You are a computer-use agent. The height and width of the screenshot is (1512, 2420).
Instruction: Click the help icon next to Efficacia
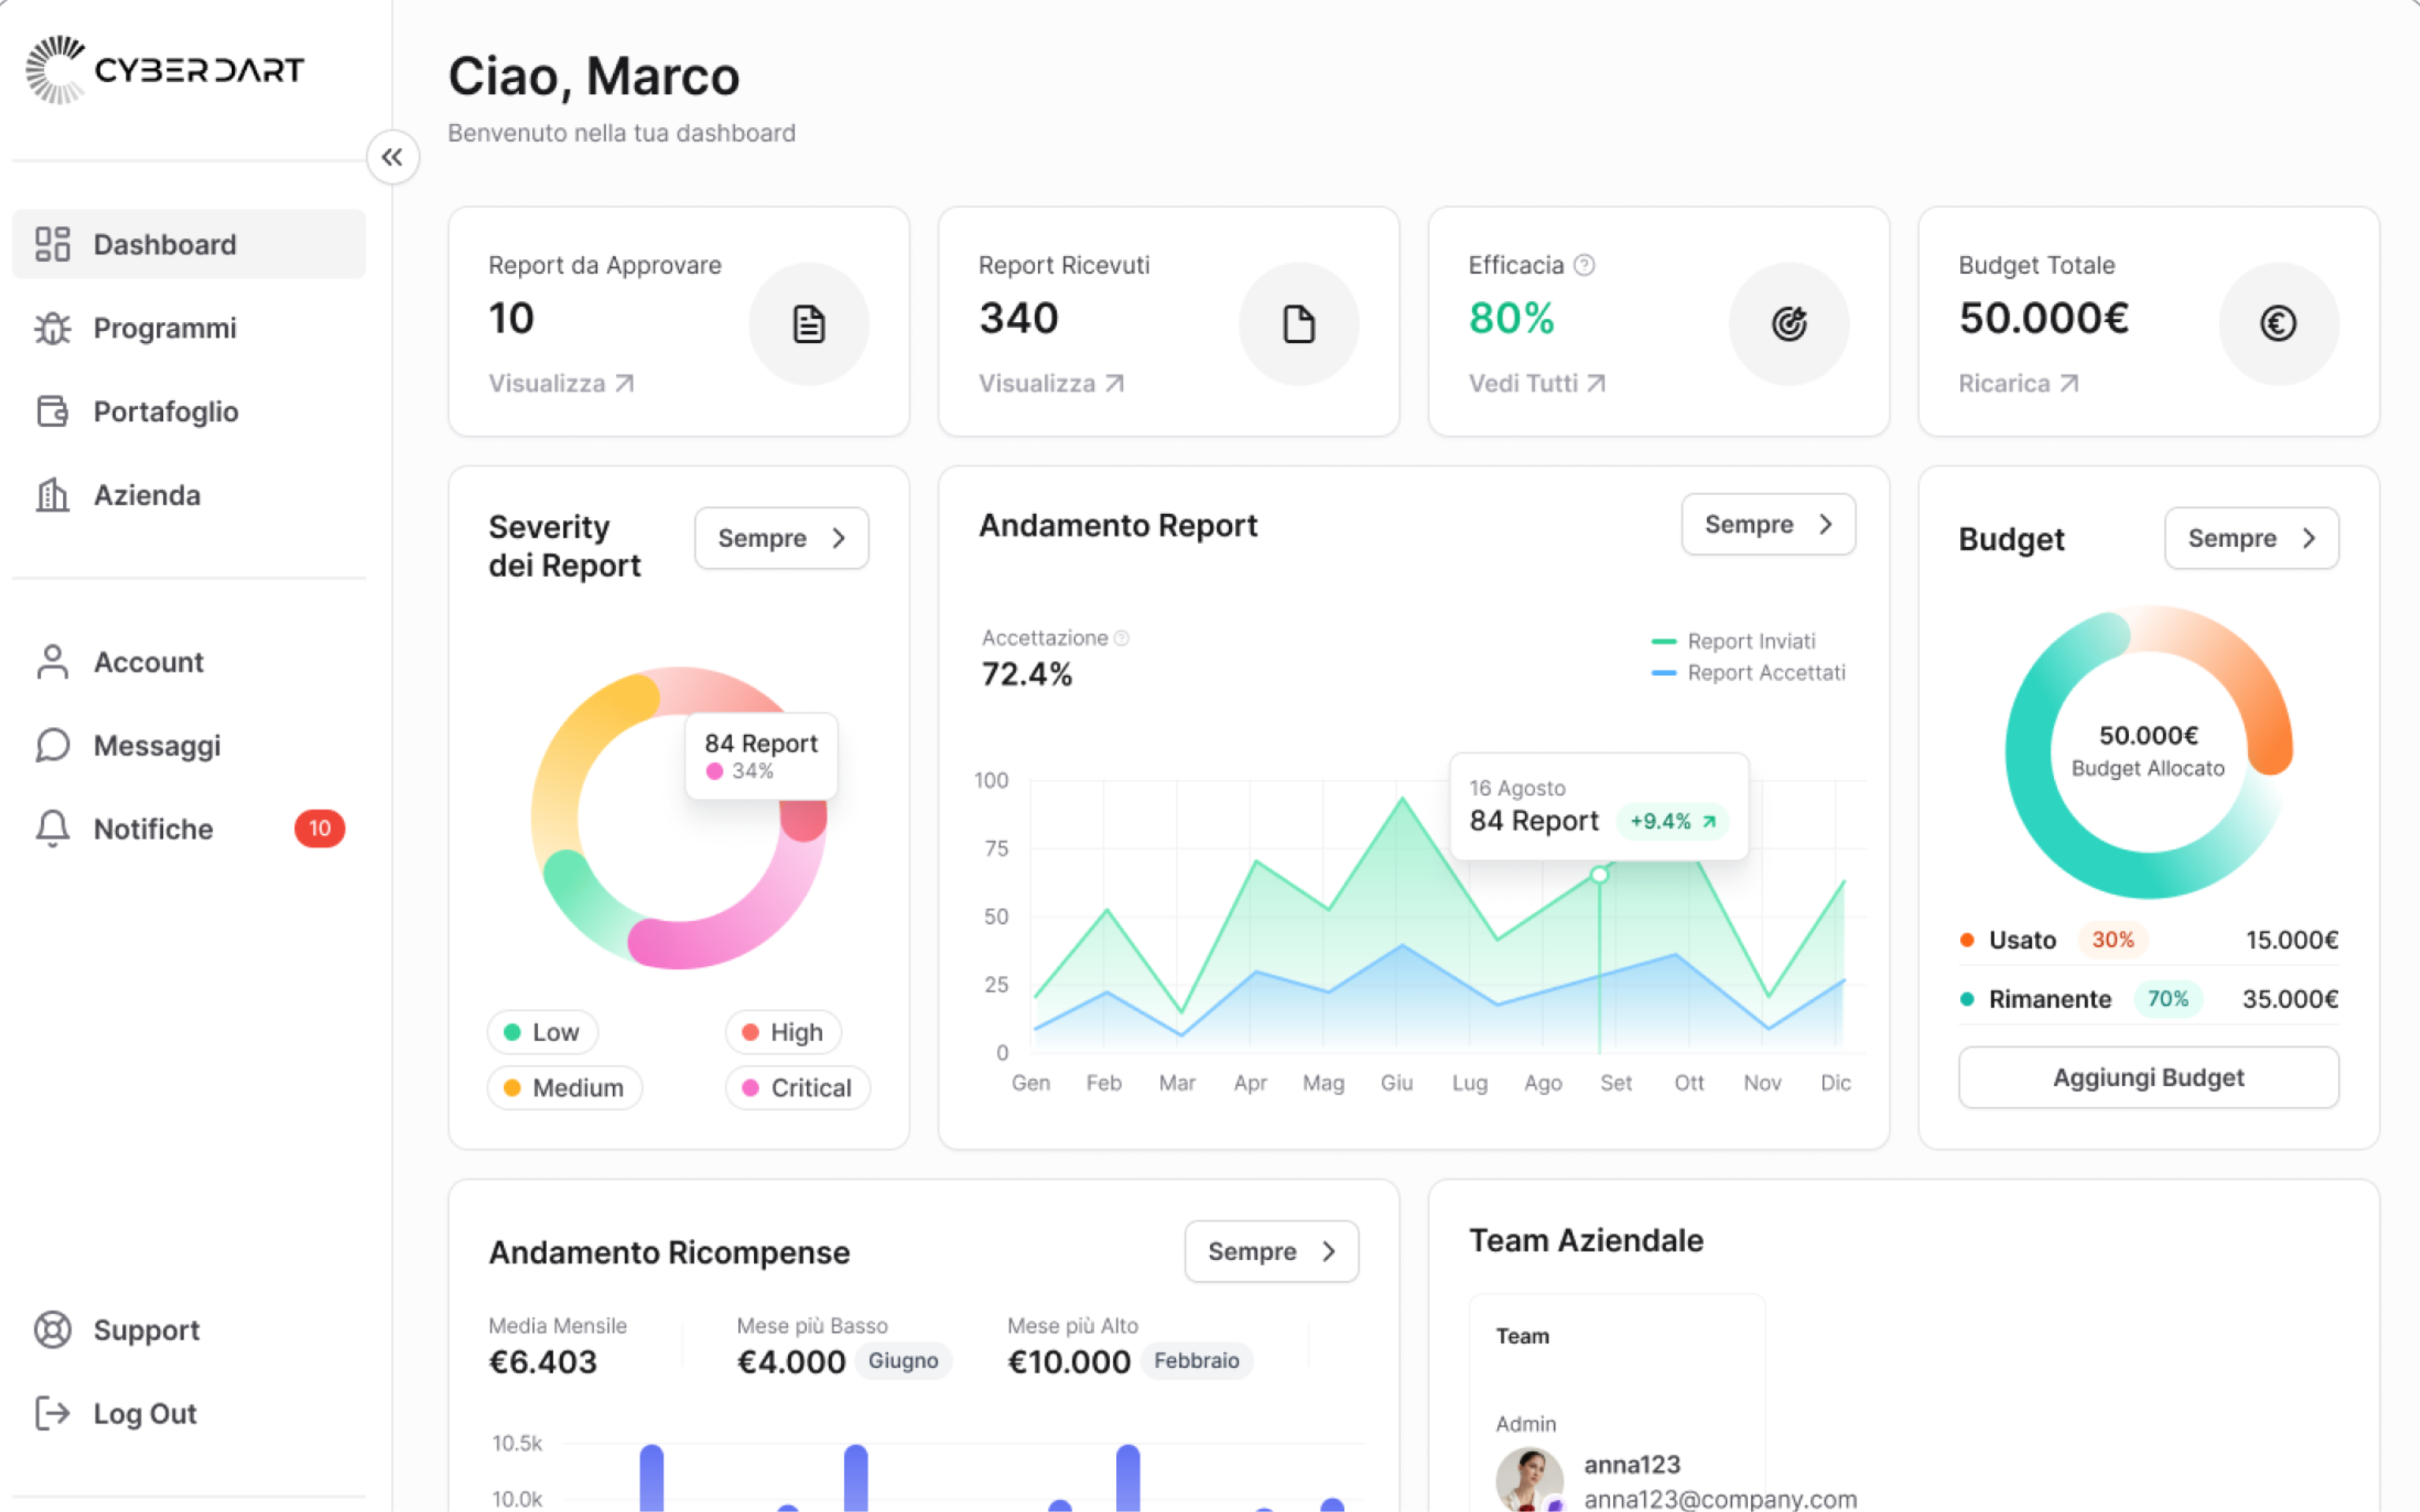[1584, 265]
